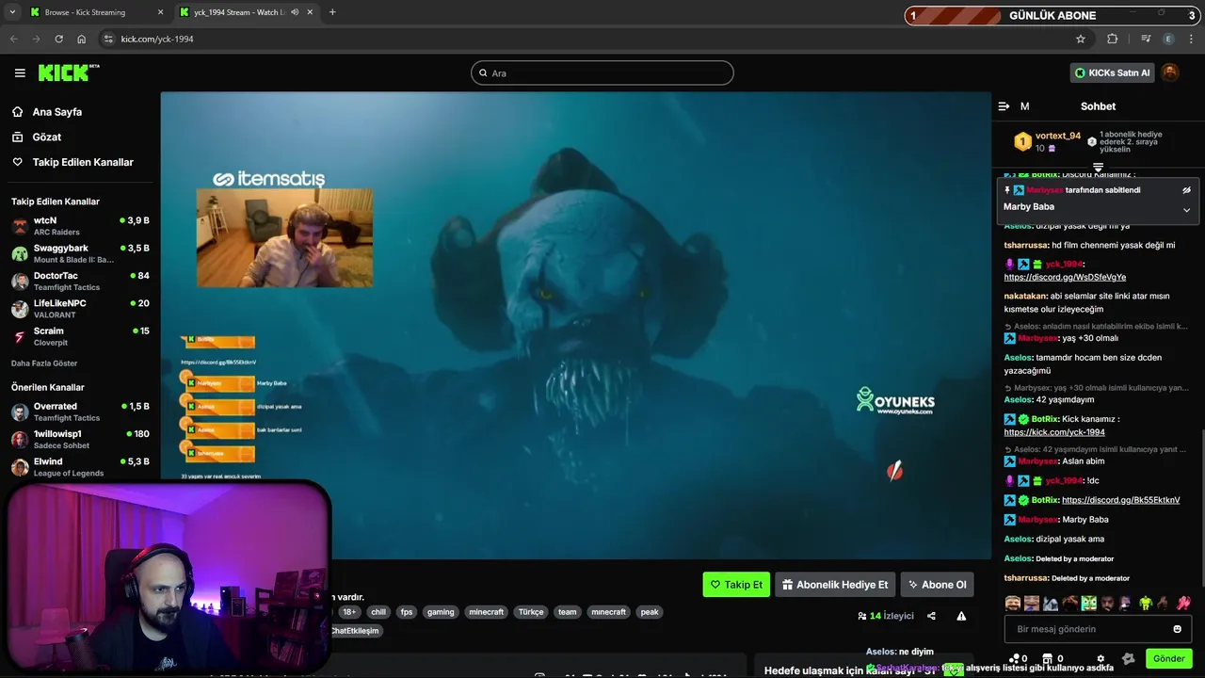This screenshot has width=1205, height=678.
Task: Click the address bar URL
Action: pyautogui.click(x=157, y=39)
